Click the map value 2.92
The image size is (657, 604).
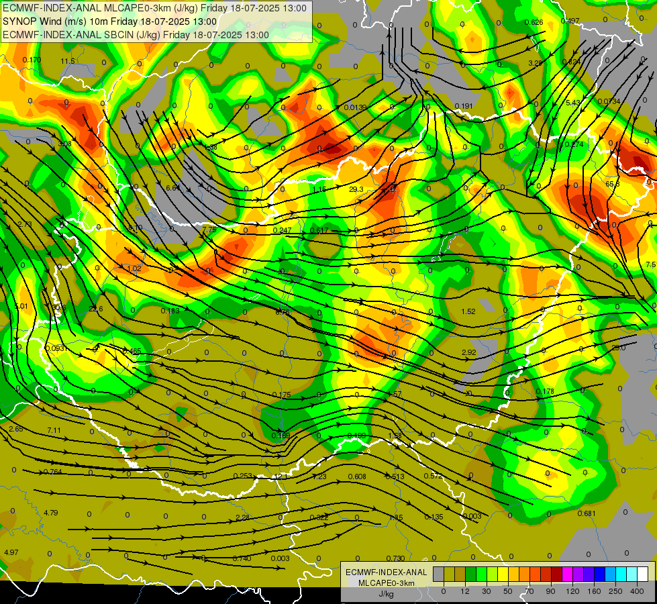click(x=469, y=352)
